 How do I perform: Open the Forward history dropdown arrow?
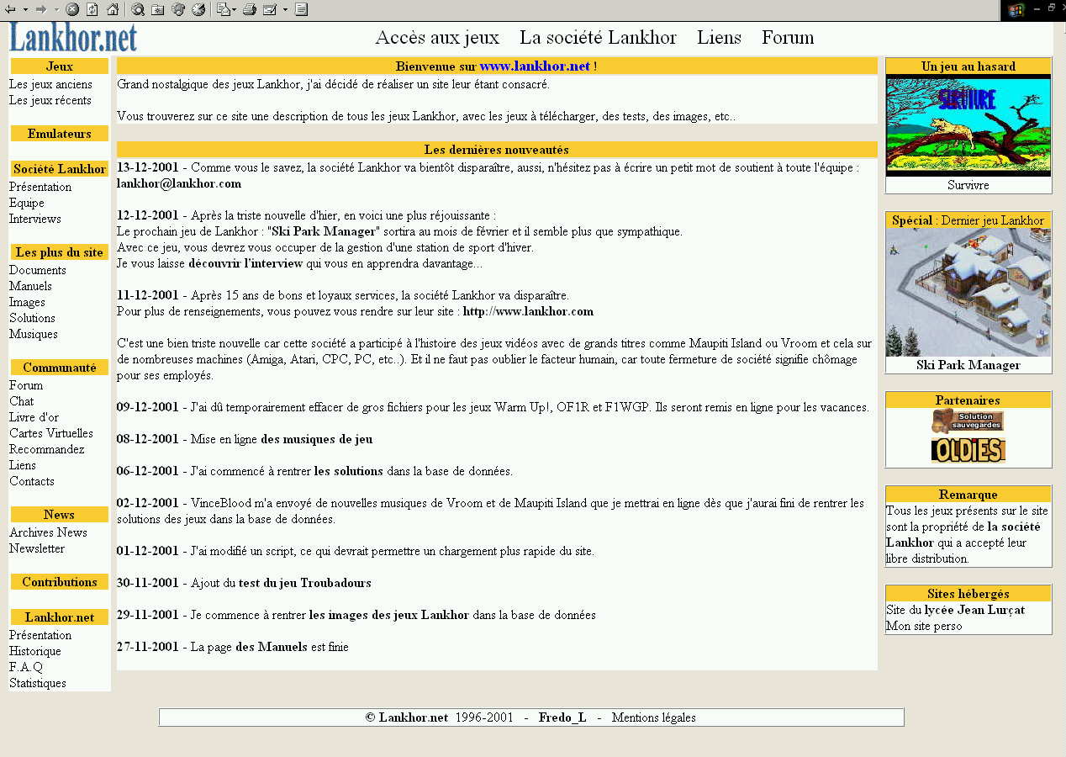tap(56, 10)
